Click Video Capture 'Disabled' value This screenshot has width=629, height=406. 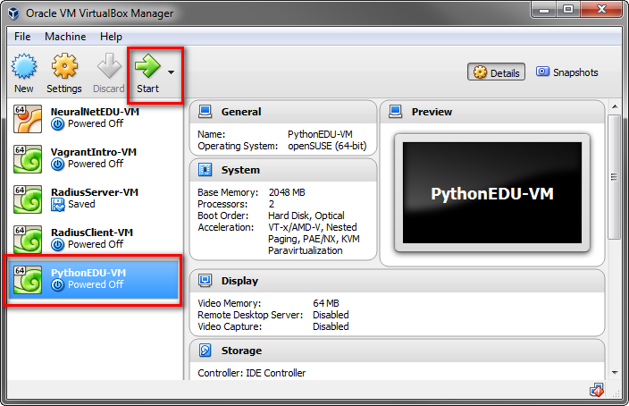point(331,326)
